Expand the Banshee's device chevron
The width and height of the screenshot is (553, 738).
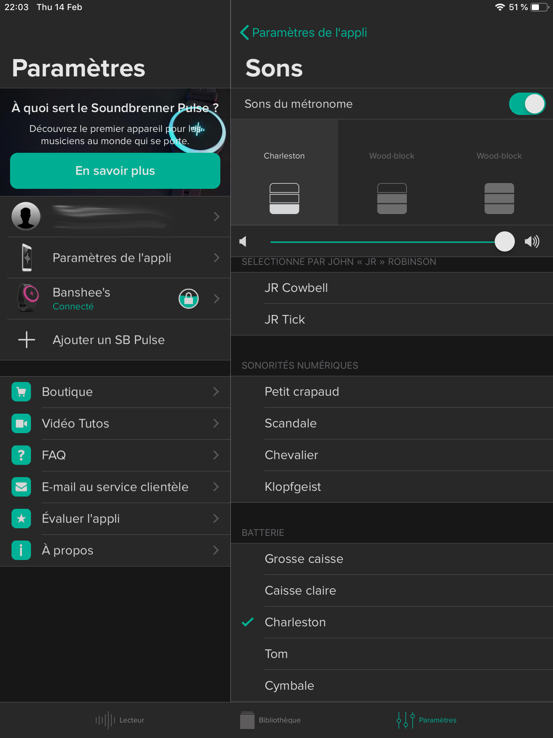coord(216,299)
